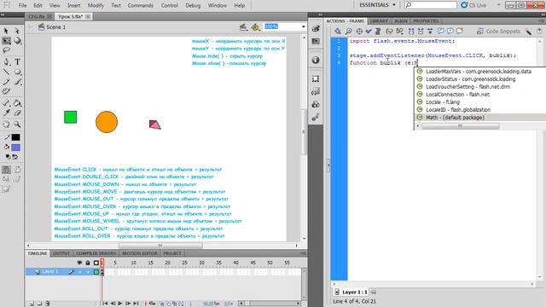546x307 pixels.
Task: Select the Subselection tool
Action: pyautogui.click(x=17, y=31)
